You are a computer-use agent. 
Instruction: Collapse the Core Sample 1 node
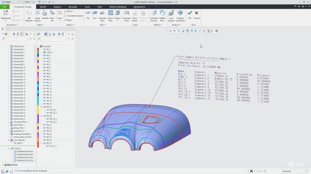[x=9, y=140]
